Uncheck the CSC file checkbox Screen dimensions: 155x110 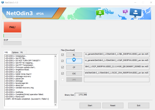pyautogui.click(x=63, y=74)
